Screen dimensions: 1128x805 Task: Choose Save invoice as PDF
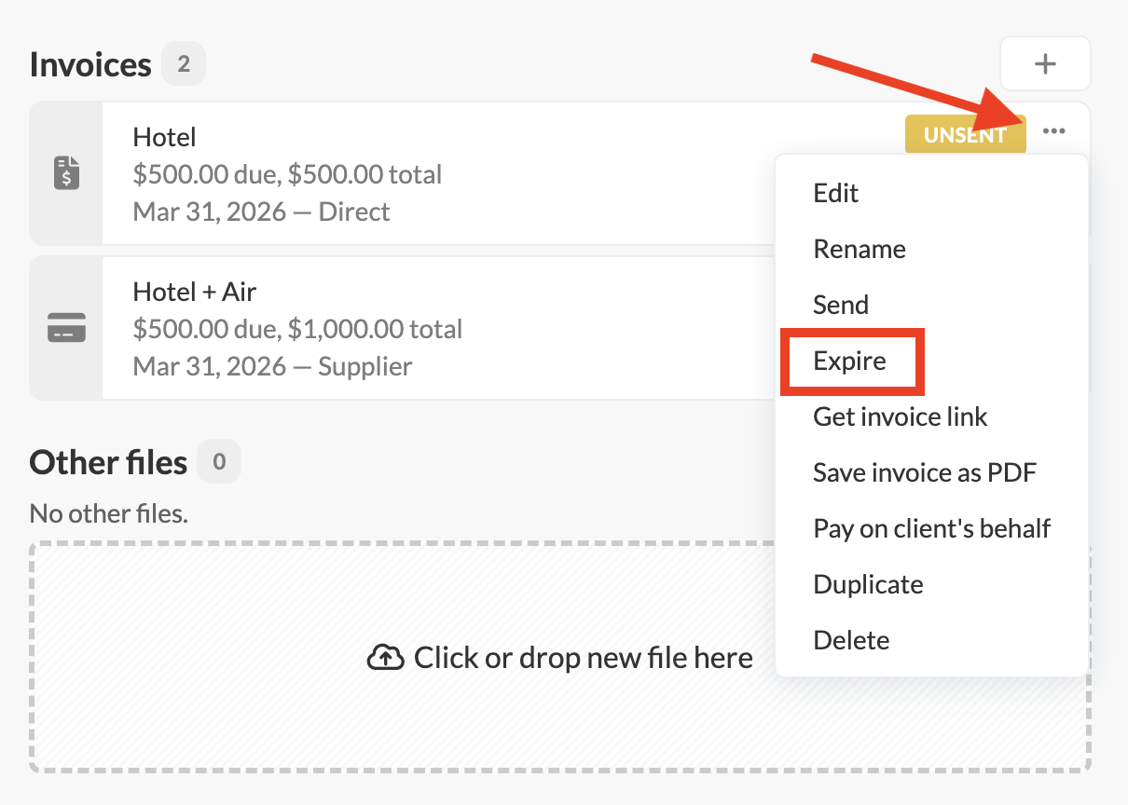click(x=924, y=472)
